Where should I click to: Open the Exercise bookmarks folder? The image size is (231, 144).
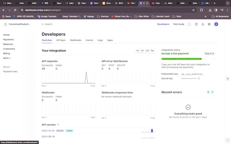point(103,17)
